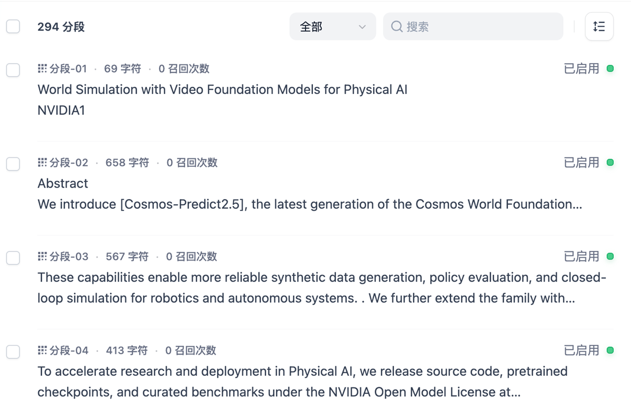Screen dimensions: 631x406
Task: Click the magnifier icon in search box
Action: pyautogui.click(x=397, y=27)
